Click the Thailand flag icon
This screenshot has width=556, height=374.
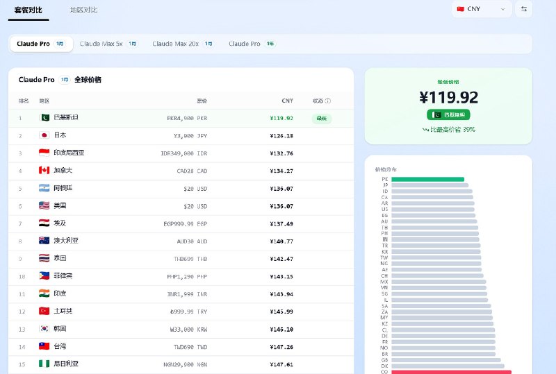coord(44,258)
